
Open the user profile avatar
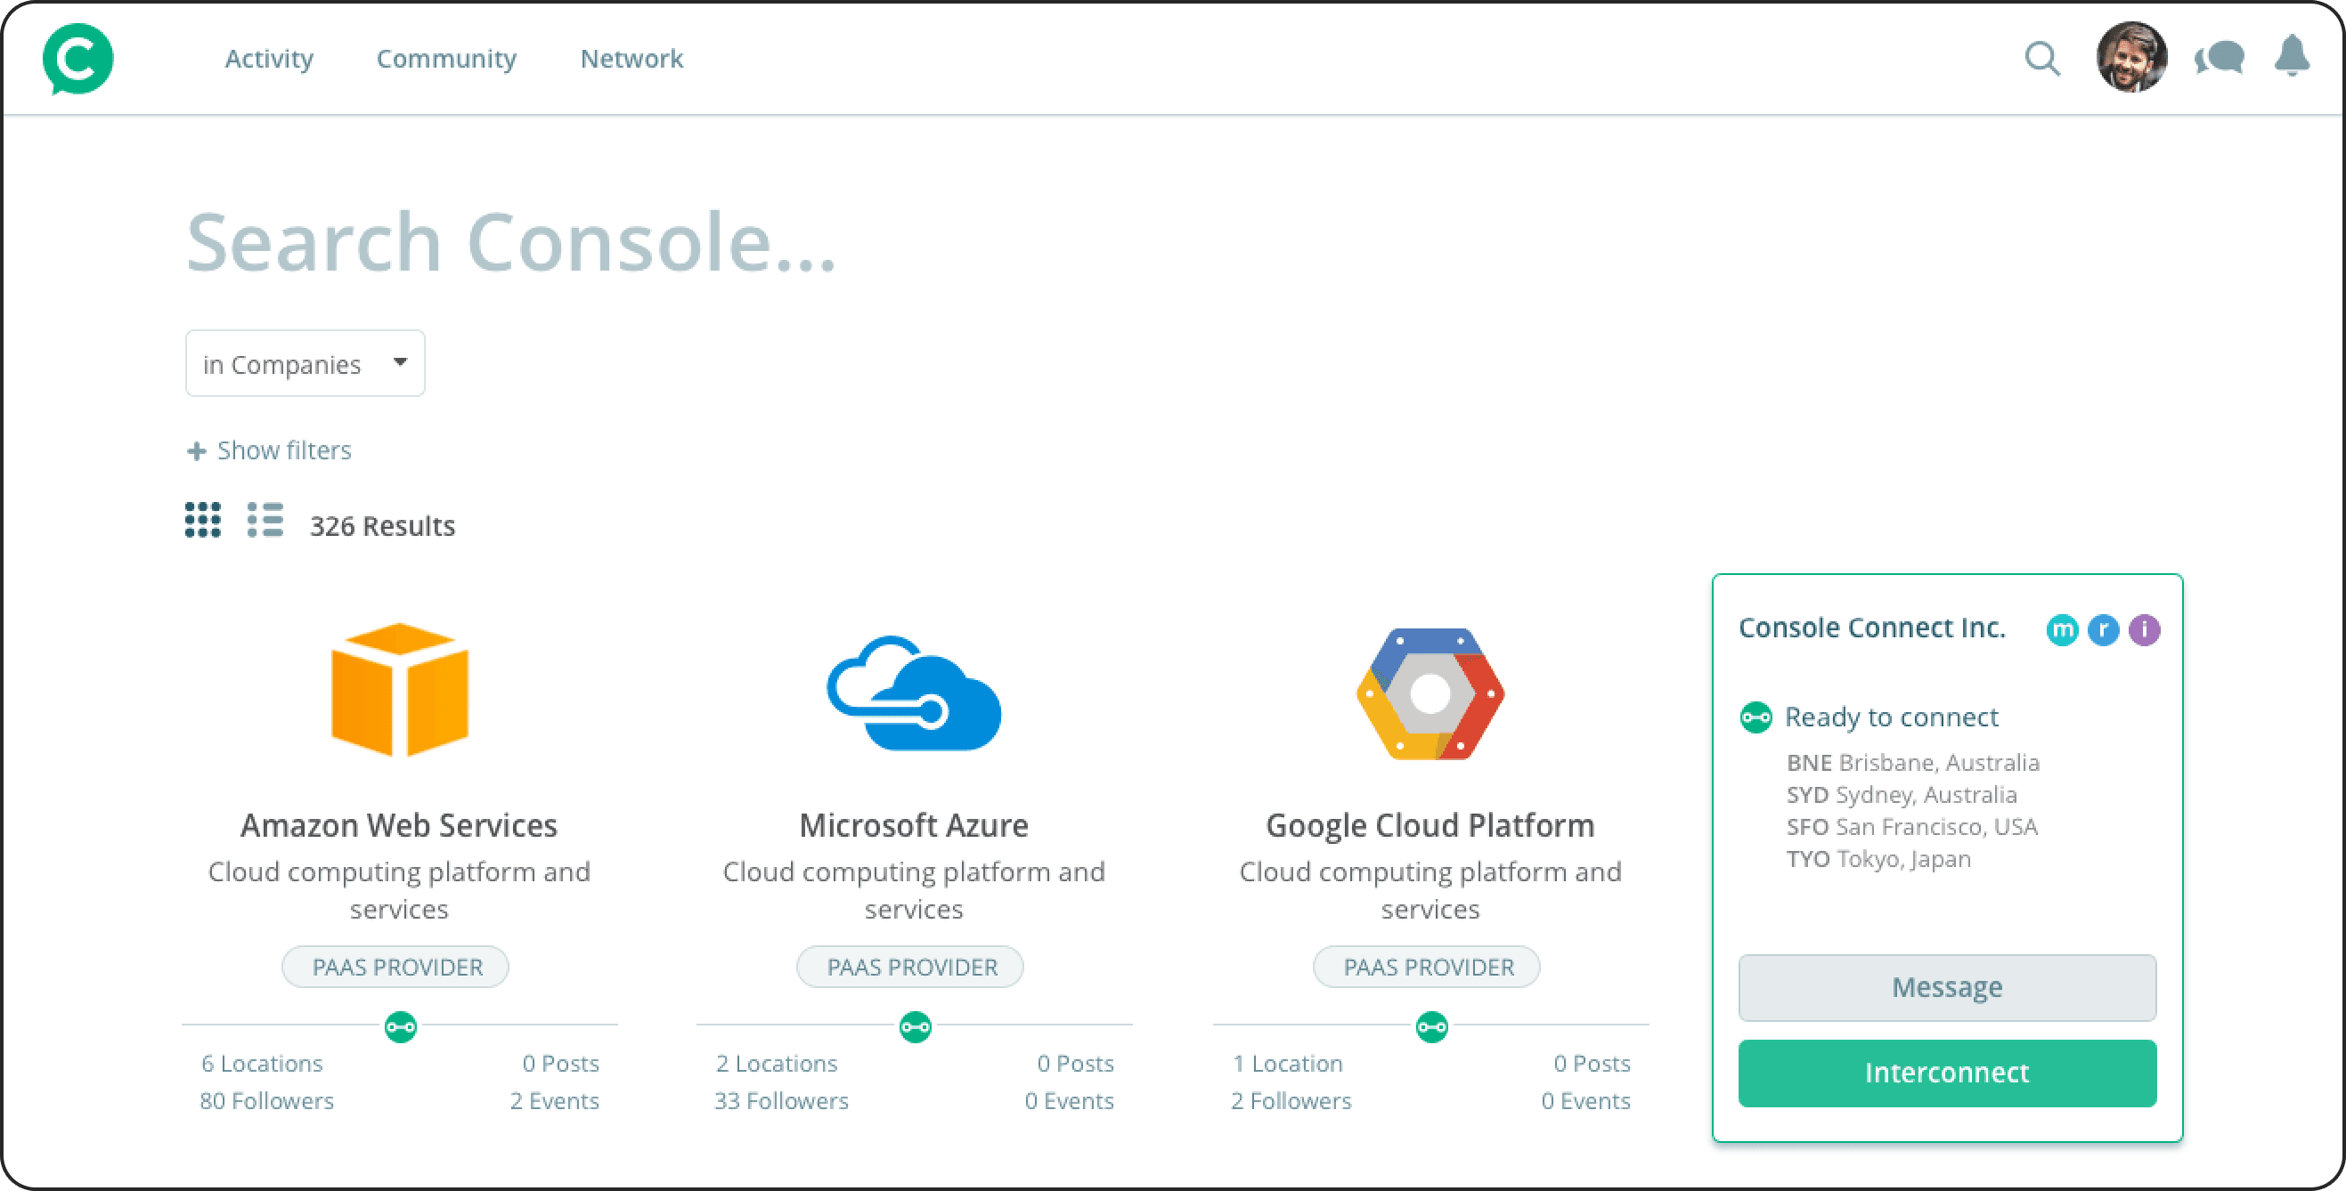pyautogui.click(x=2131, y=57)
